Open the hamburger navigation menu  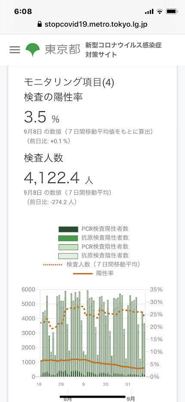pos(15,50)
